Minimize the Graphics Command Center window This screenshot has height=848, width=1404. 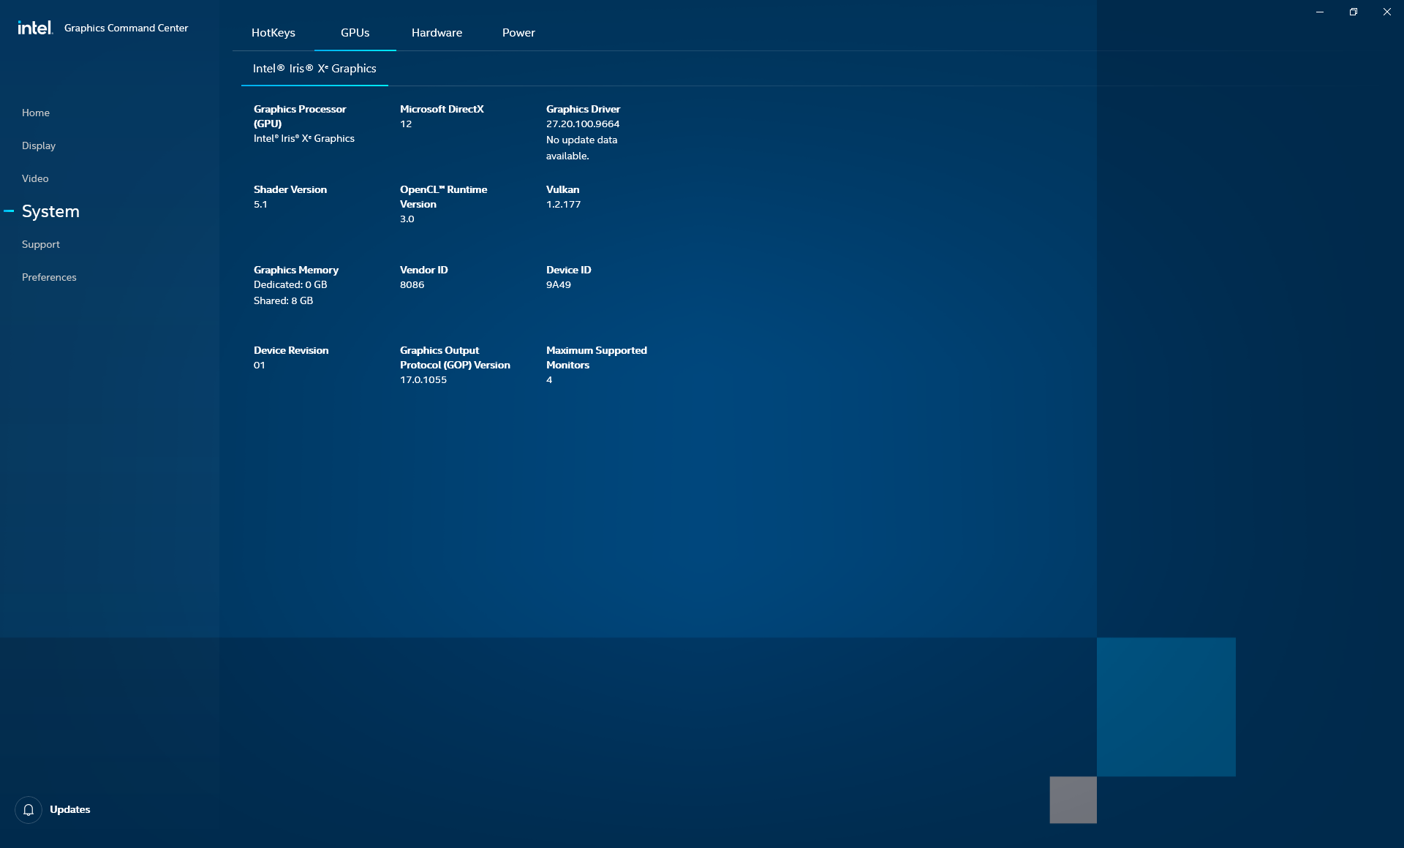tap(1320, 12)
